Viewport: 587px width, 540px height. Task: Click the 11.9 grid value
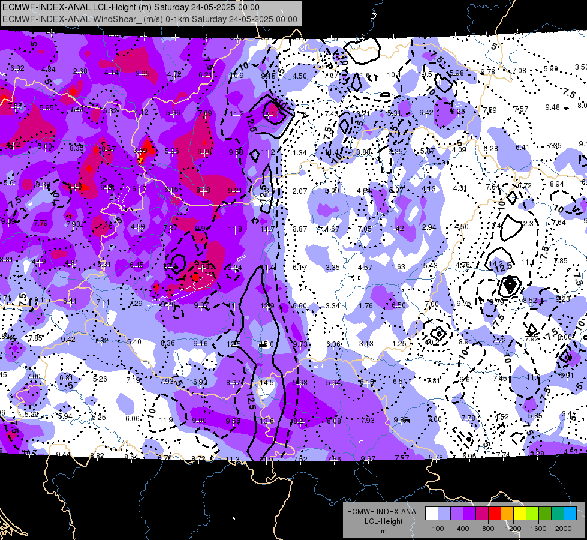tap(166, 420)
